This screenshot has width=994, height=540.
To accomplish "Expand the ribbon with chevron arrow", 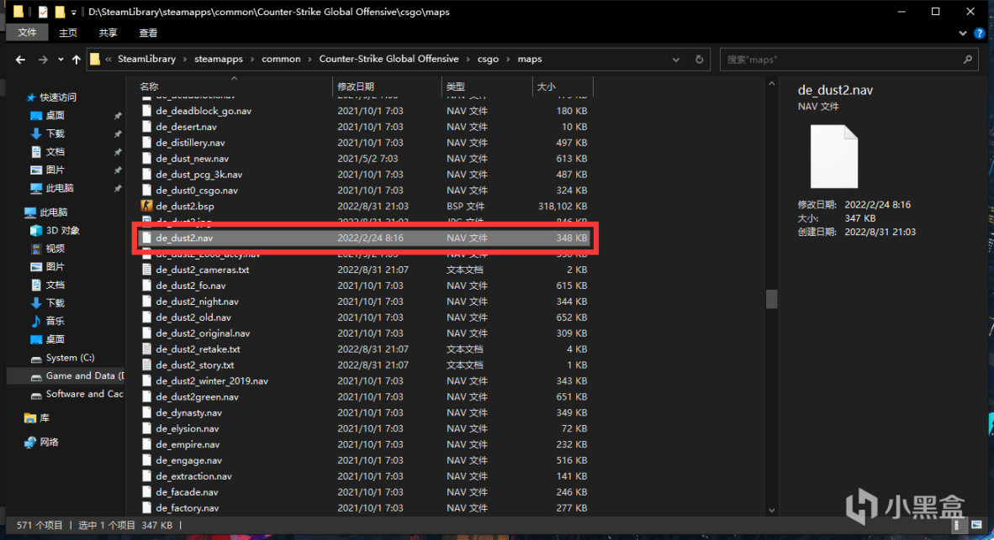I will (962, 33).
